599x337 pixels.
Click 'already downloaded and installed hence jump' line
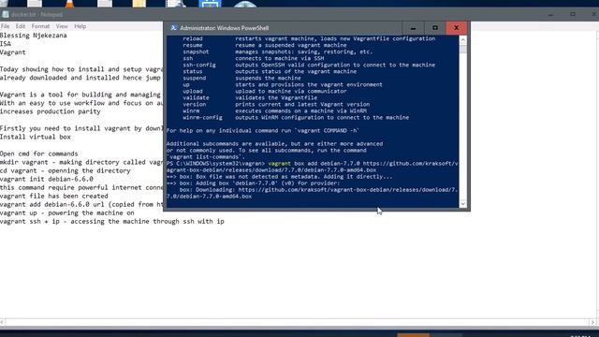80,78
